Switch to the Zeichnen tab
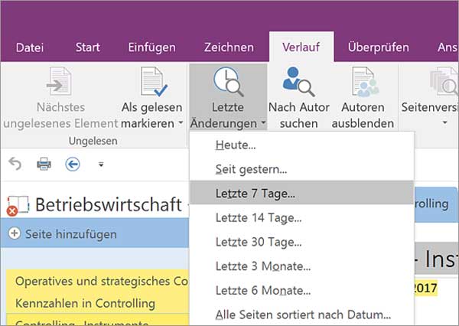459x326 pixels. coord(229,47)
